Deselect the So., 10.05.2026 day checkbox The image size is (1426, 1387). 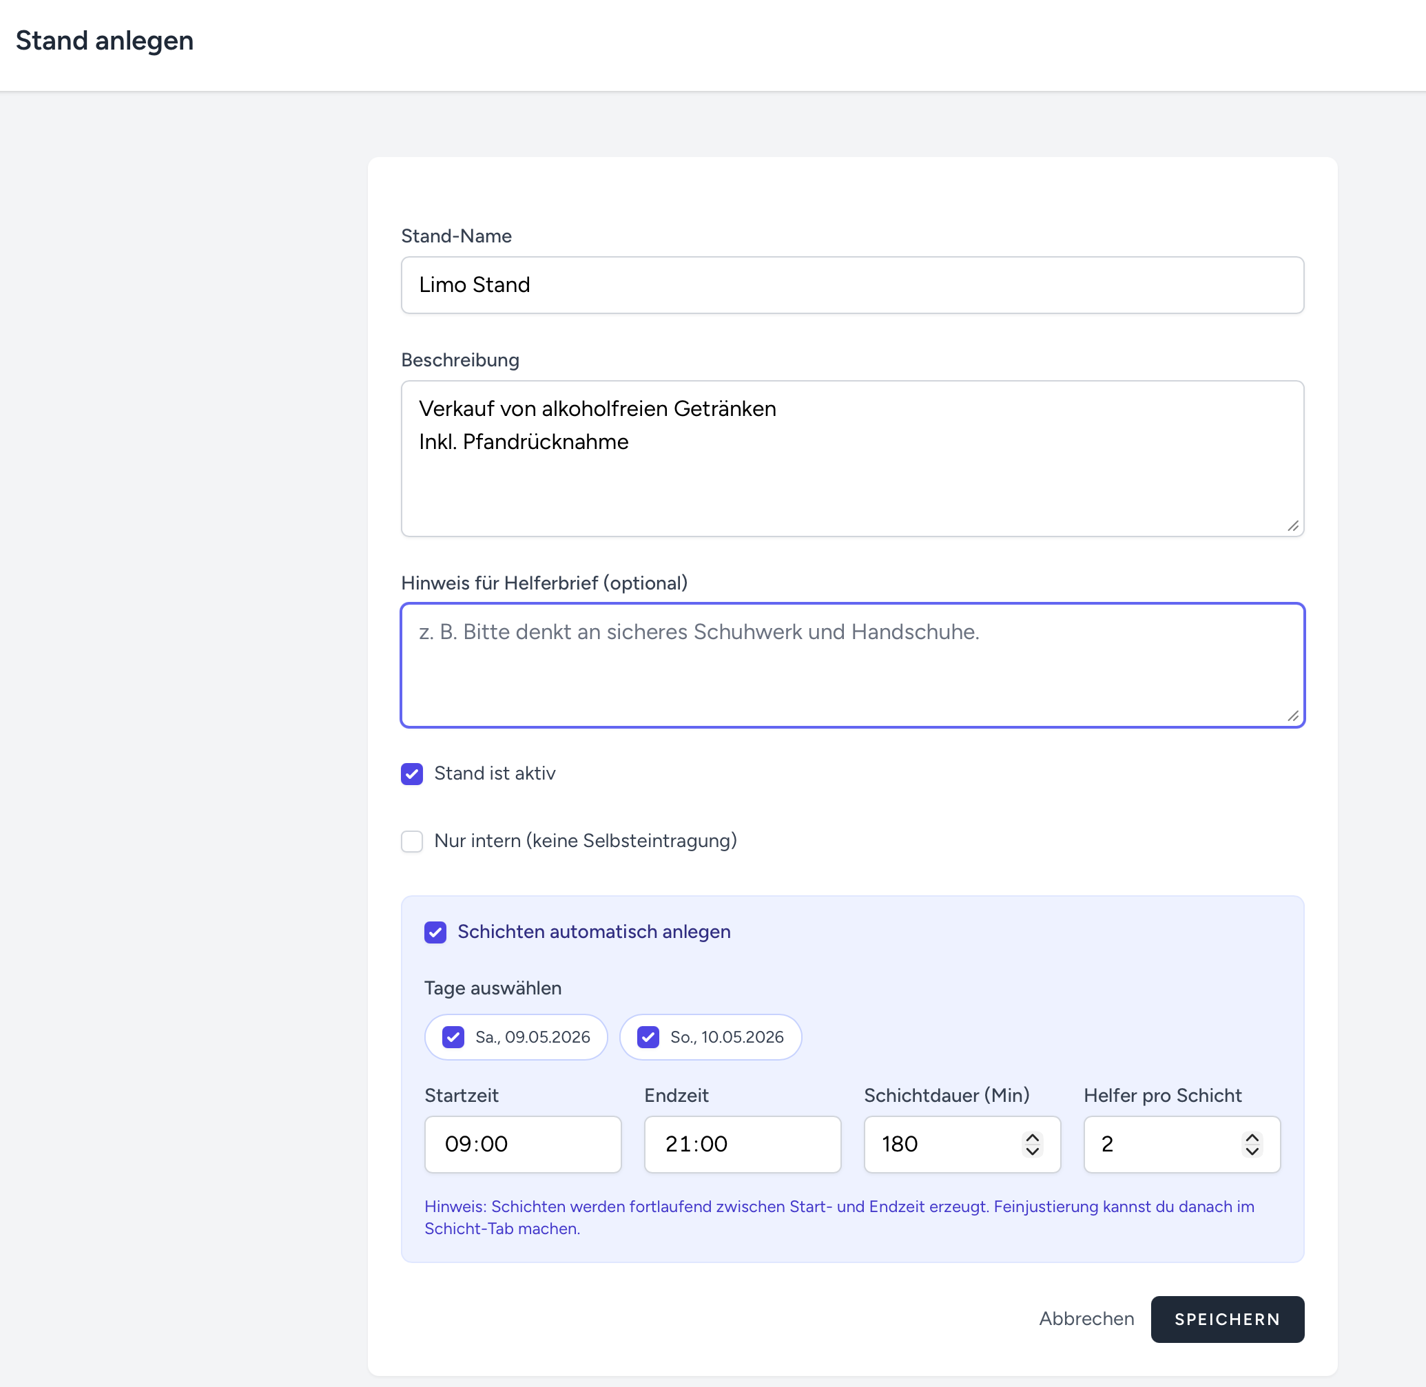point(648,1037)
